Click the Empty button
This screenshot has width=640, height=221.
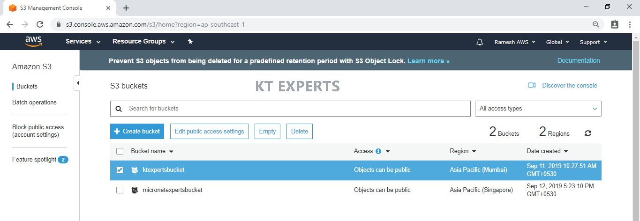coord(267,132)
